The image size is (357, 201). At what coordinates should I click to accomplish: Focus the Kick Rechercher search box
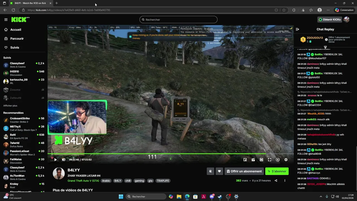[x=178, y=20]
